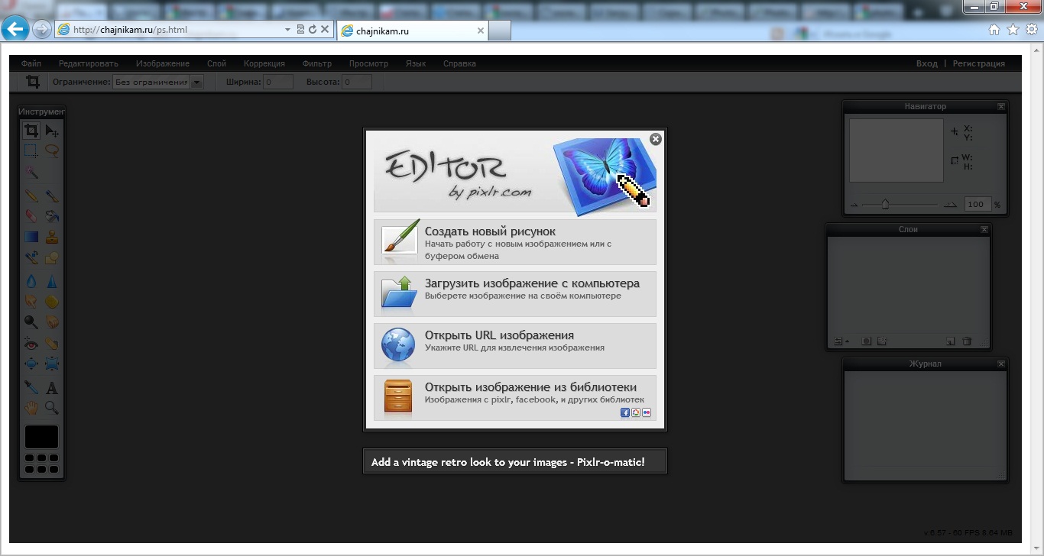Open the Слой menu
Viewport: 1044px width, 556px height.
216,63
